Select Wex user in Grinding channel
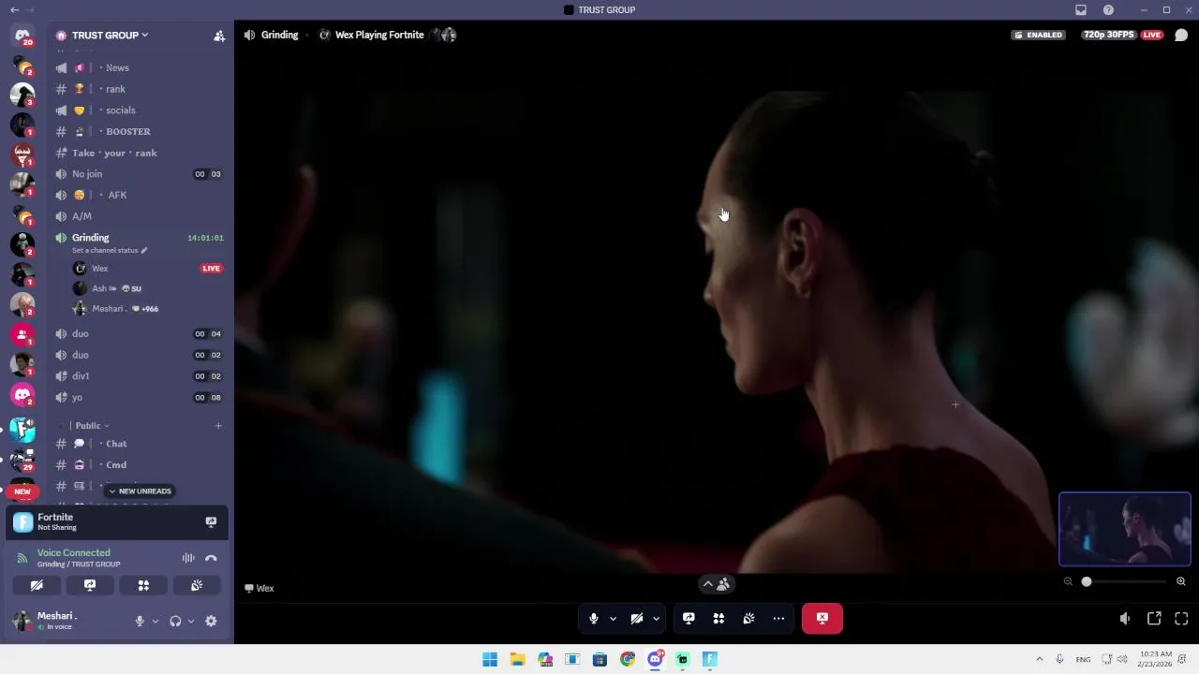 [148, 269]
